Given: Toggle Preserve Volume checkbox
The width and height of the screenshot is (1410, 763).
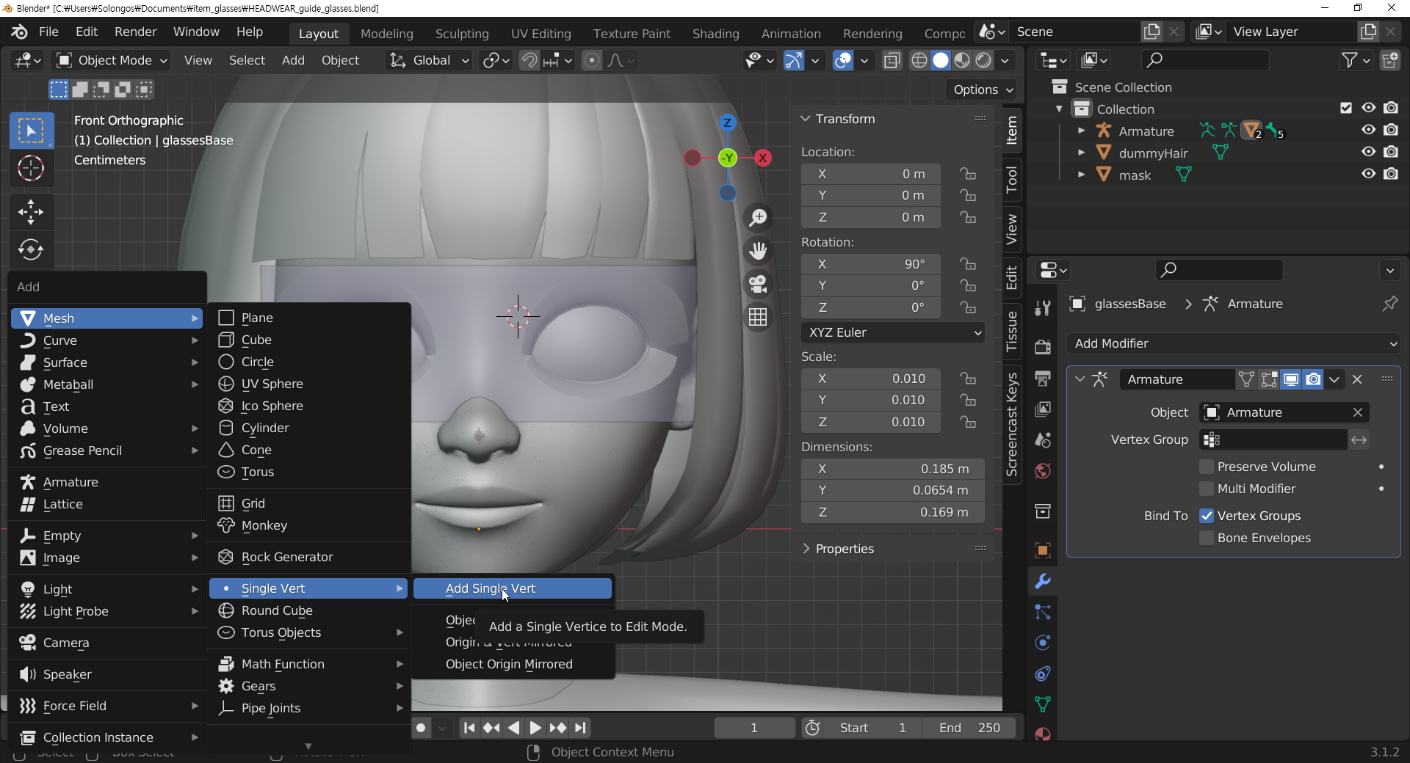Looking at the screenshot, I should click(x=1207, y=467).
